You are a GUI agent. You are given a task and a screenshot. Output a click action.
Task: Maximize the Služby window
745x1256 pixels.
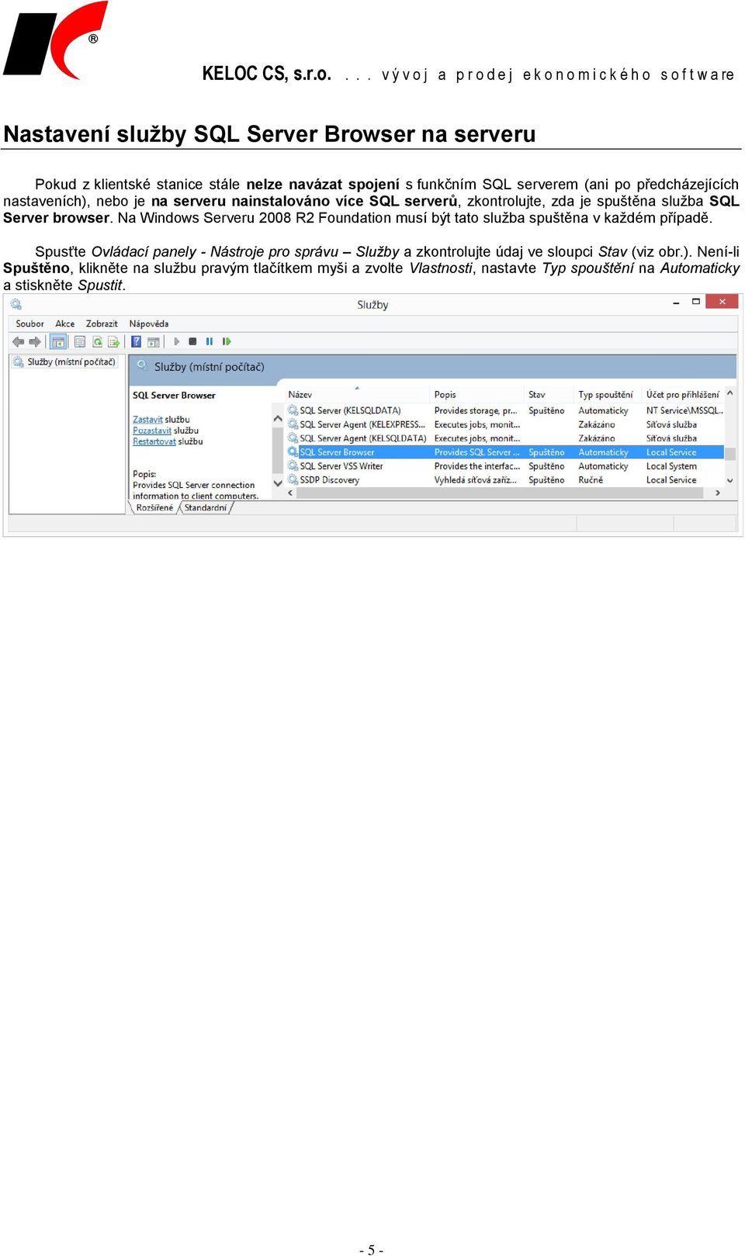(695, 302)
